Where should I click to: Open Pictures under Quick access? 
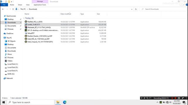point(11,29)
